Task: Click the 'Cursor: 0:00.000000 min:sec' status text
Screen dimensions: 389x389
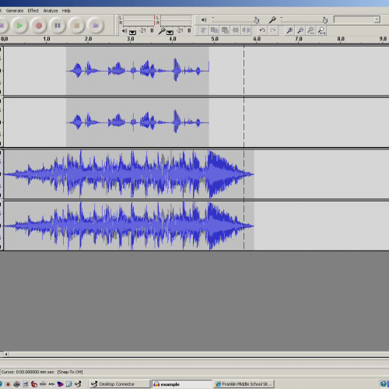Action: coord(28,372)
